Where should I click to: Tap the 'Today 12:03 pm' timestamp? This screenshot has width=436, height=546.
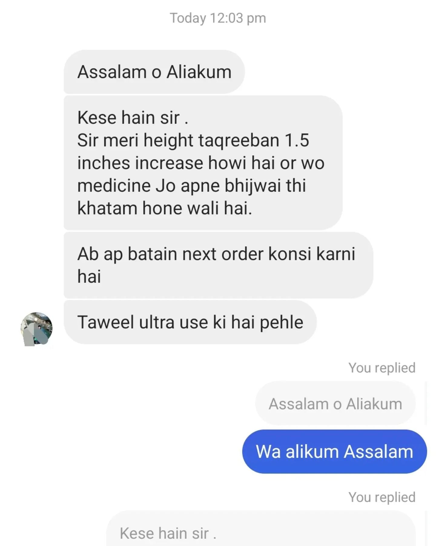point(218,18)
